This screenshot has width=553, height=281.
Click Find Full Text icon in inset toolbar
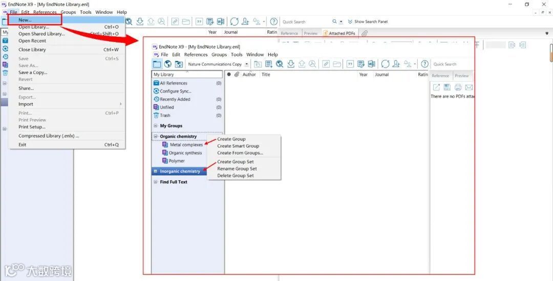click(x=312, y=64)
